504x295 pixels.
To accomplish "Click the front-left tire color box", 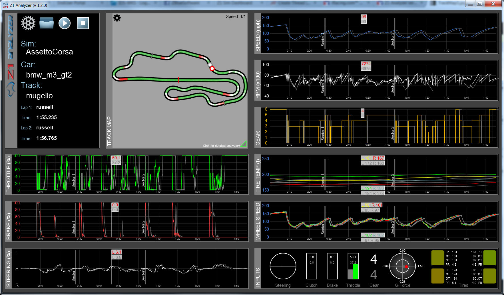I will click(x=437, y=258).
